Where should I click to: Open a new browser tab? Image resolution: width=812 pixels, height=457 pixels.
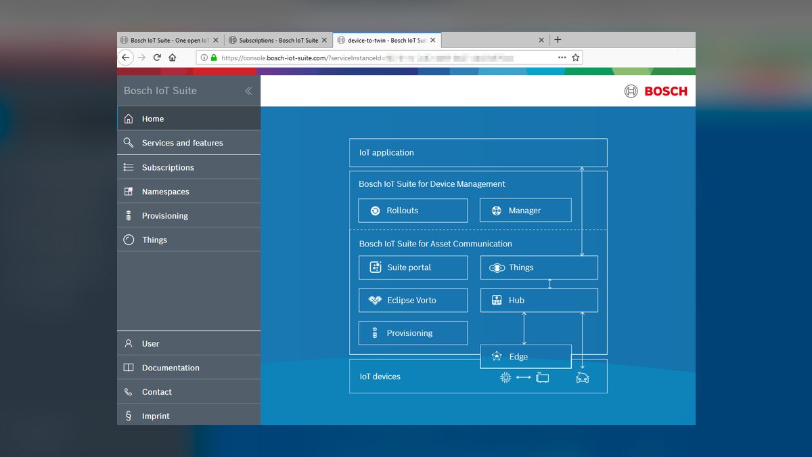(558, 40)
